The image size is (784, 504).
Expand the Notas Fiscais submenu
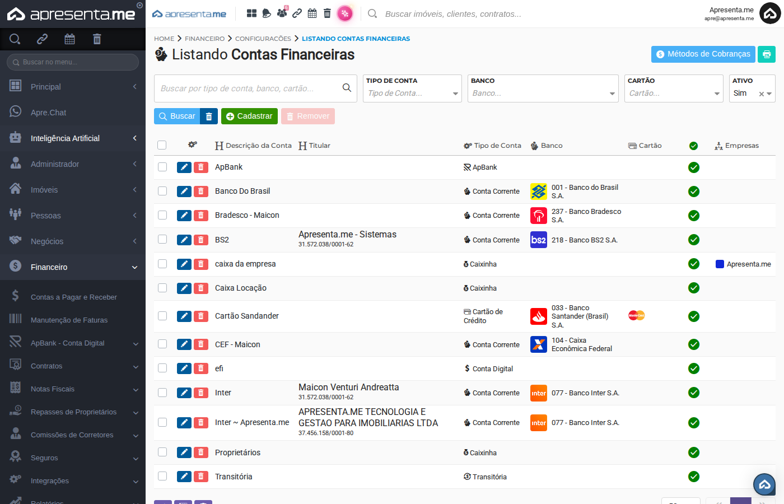coord(73,389)
